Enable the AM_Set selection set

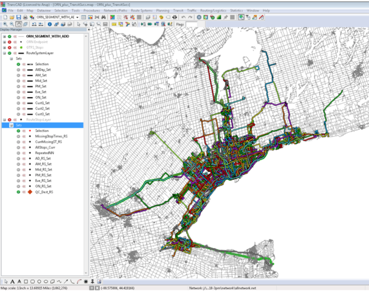(x=18, y=76)
